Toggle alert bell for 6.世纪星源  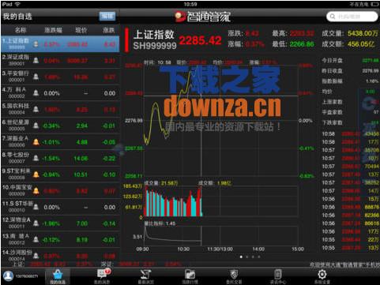coord(36,126)
